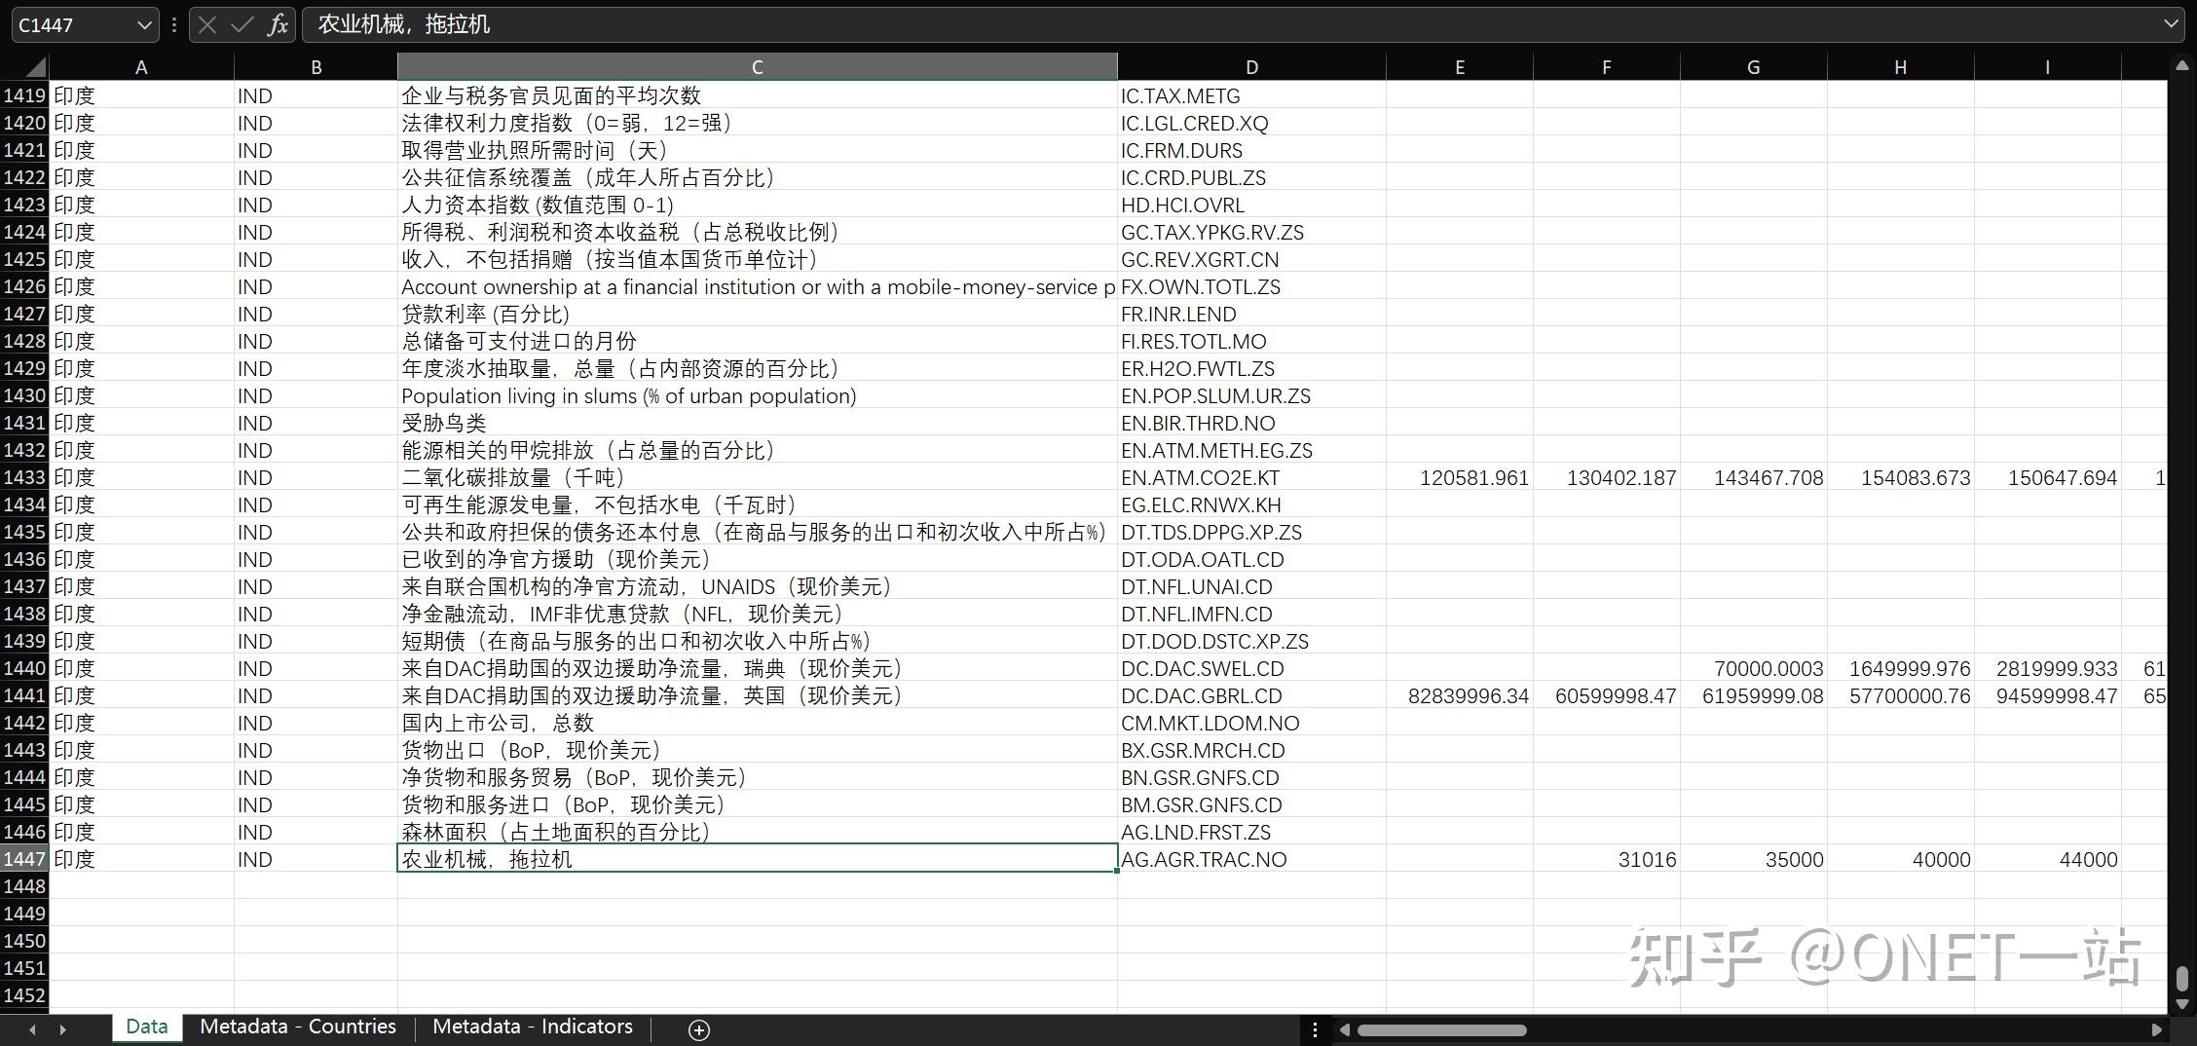Select the Data sheet tab
The width and height of the screenshot is (2197, 1046).
147,1027
